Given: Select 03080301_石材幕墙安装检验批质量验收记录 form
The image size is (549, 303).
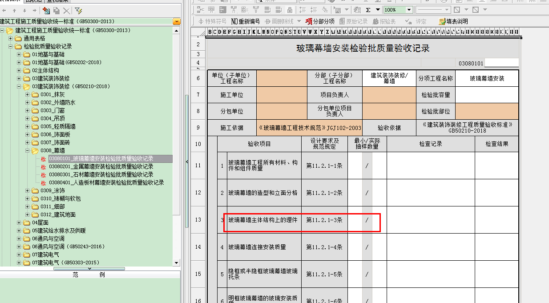Looking at the screenshot, I should (101, 175).
